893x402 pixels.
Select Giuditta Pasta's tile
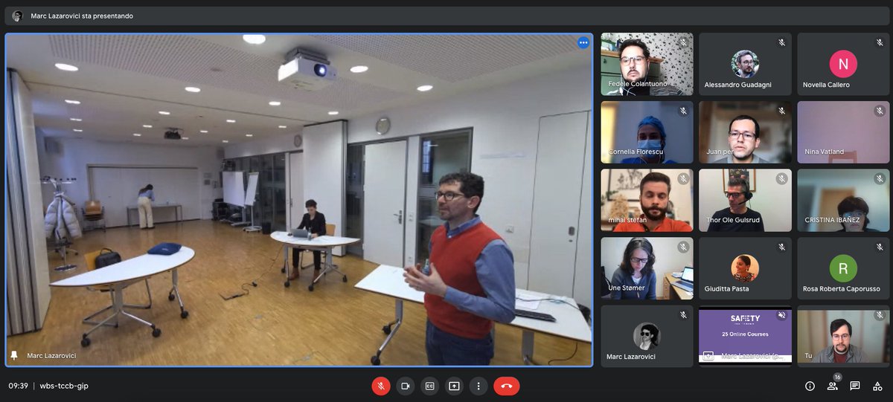[x=745, y=268]
